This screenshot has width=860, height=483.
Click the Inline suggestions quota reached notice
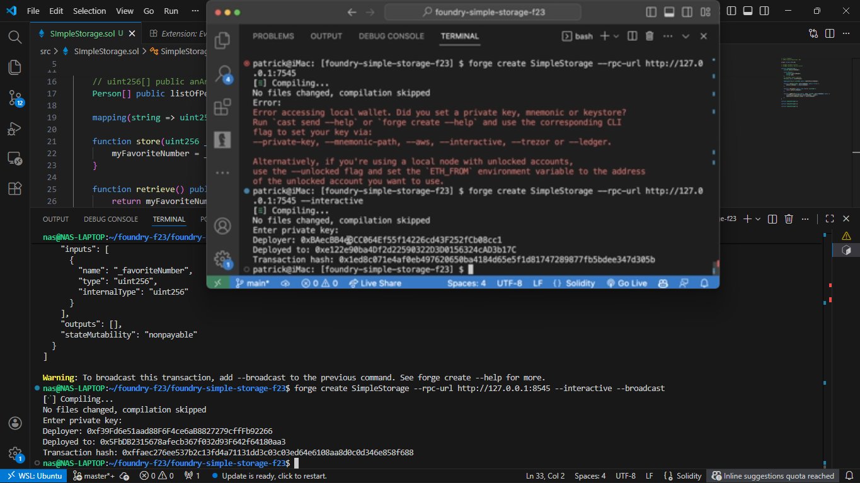coord(774,476)
